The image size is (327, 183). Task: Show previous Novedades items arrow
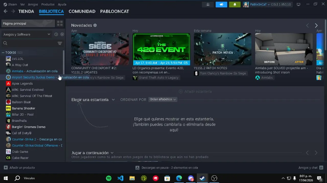(x=308, y=25)
